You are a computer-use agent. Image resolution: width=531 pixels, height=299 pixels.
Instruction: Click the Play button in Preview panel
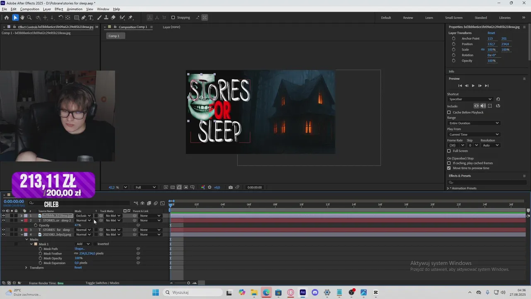tap(473, 86)
